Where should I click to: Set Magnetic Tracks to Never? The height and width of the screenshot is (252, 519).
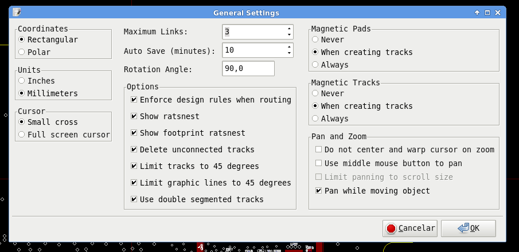pyautogui.click(x=315, y=93)
